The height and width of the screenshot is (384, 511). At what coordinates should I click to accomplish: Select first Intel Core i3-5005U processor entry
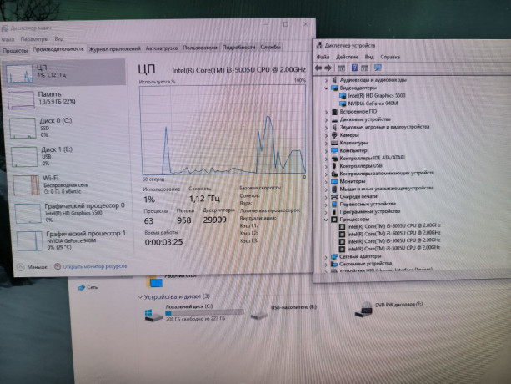tap(393, 225)
